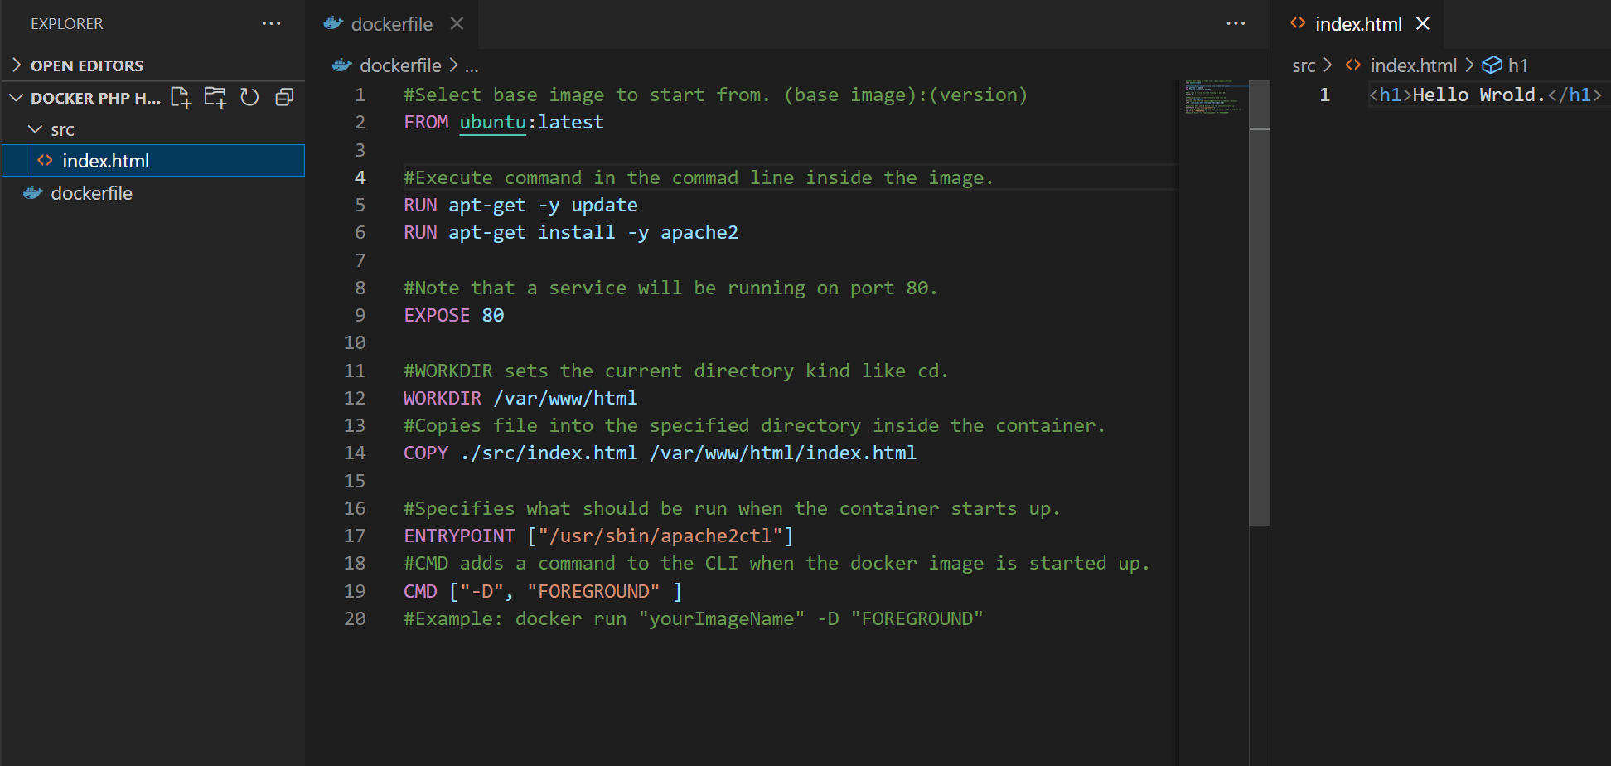The height and width of the screenshot is (766, 1611).
Task: Click port number '80' on line 9
Action: point(493,315)
